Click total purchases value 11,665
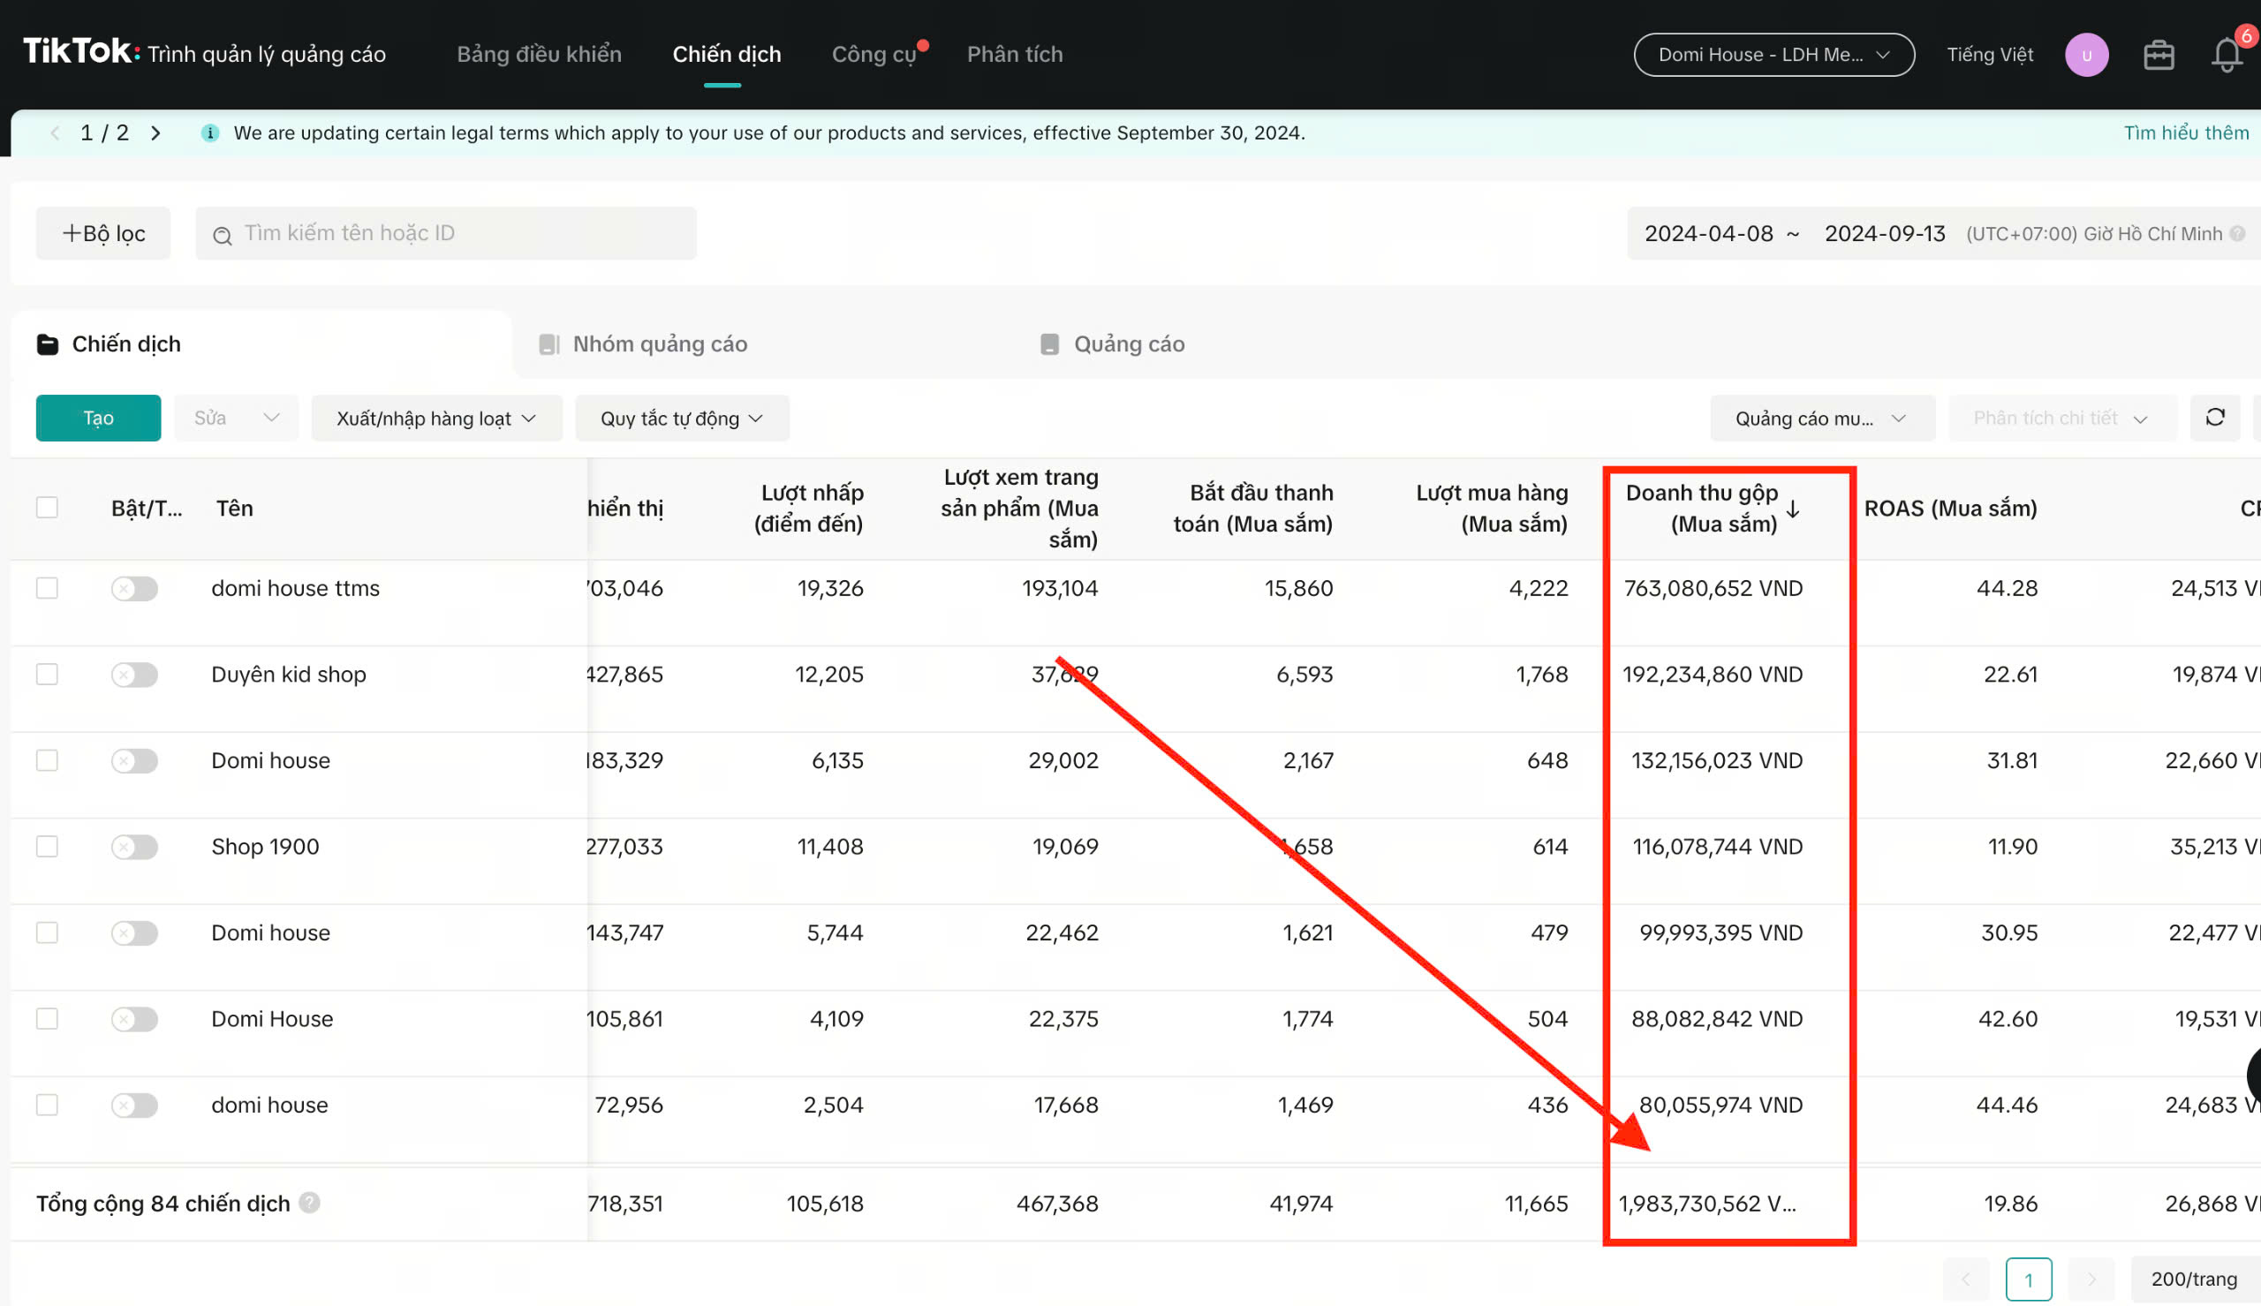The height and width of the screenshot is (1306, 2261). 1537,1204
